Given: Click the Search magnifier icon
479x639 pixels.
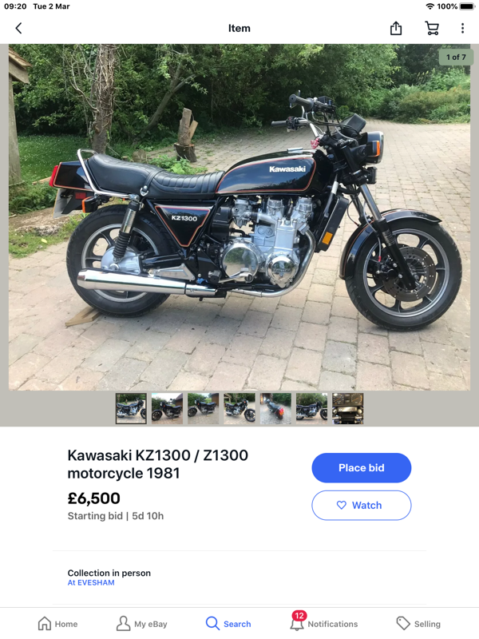Looking at the screenshot, I should [x=212, y=623].
